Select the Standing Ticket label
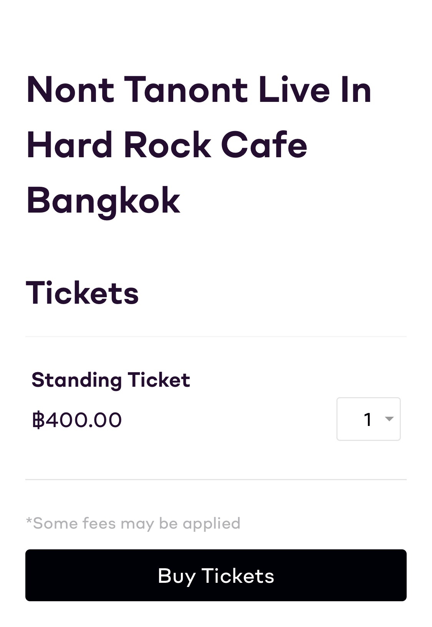The width and height of the screenshot is (432, 627). click(111, 380)
